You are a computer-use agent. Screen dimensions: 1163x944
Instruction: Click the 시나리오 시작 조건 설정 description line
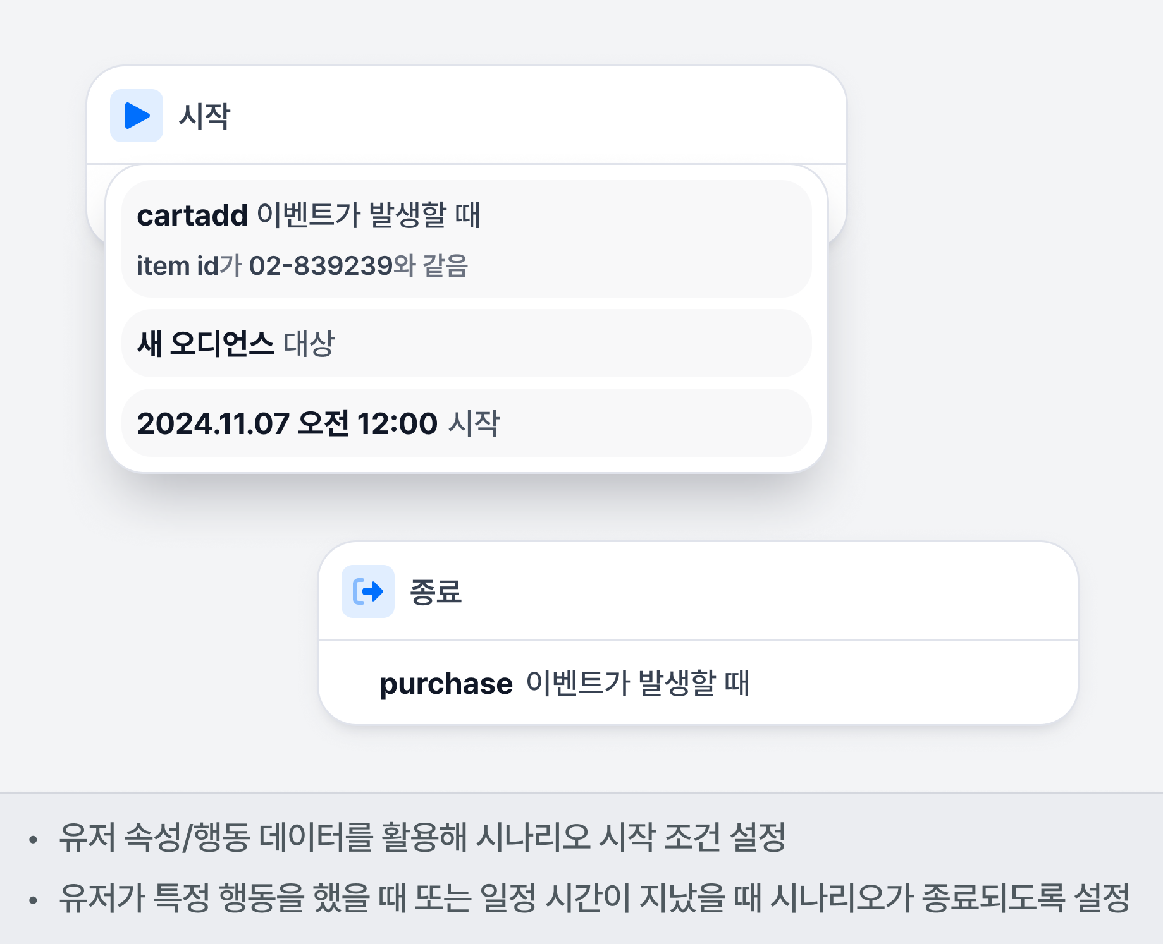(x=422, y=837)
